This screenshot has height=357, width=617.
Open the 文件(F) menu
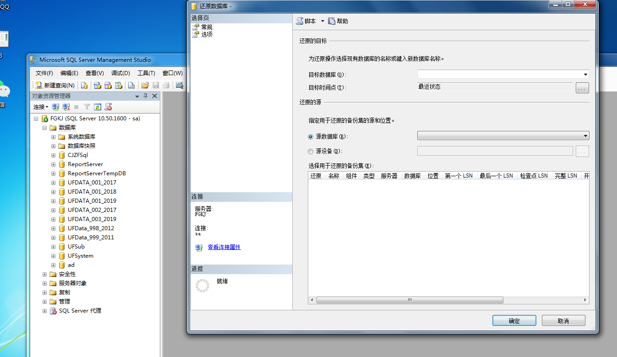pyautogui.click(x=44, y=73)
